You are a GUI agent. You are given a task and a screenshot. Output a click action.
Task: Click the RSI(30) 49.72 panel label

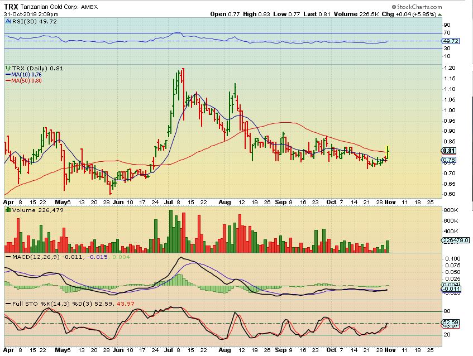(34, 21)
